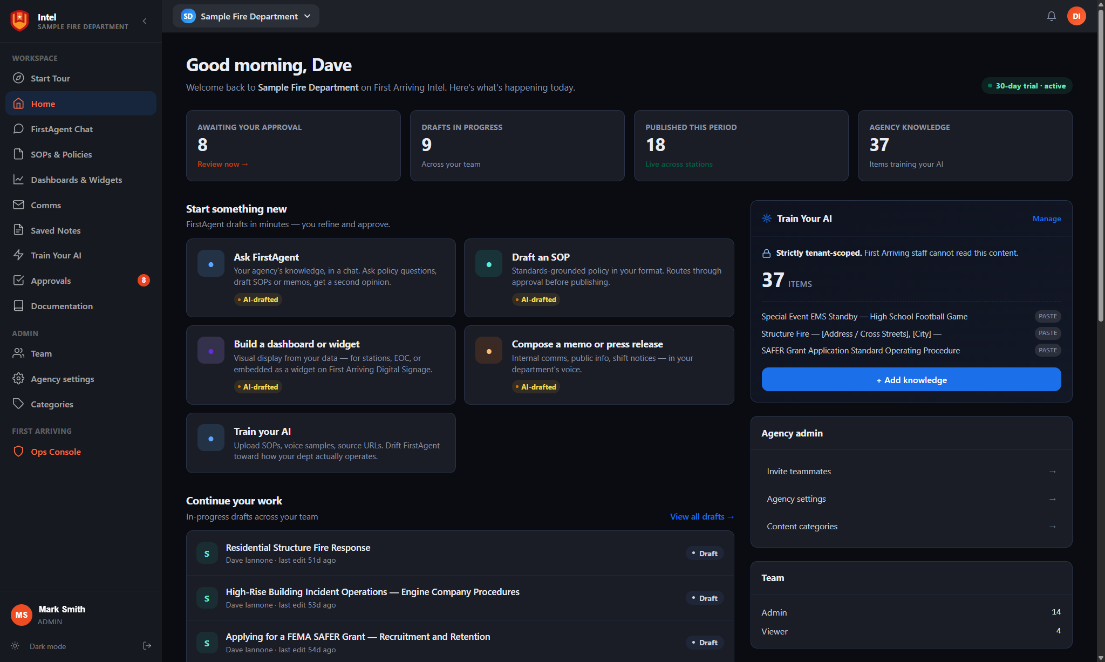Screen dimensions: 1105x662
Task: Click the lock icon beside Strictly tenant-scoped
Action: tap(766, 254)
